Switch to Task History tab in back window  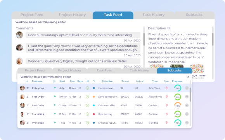point(154,15)
